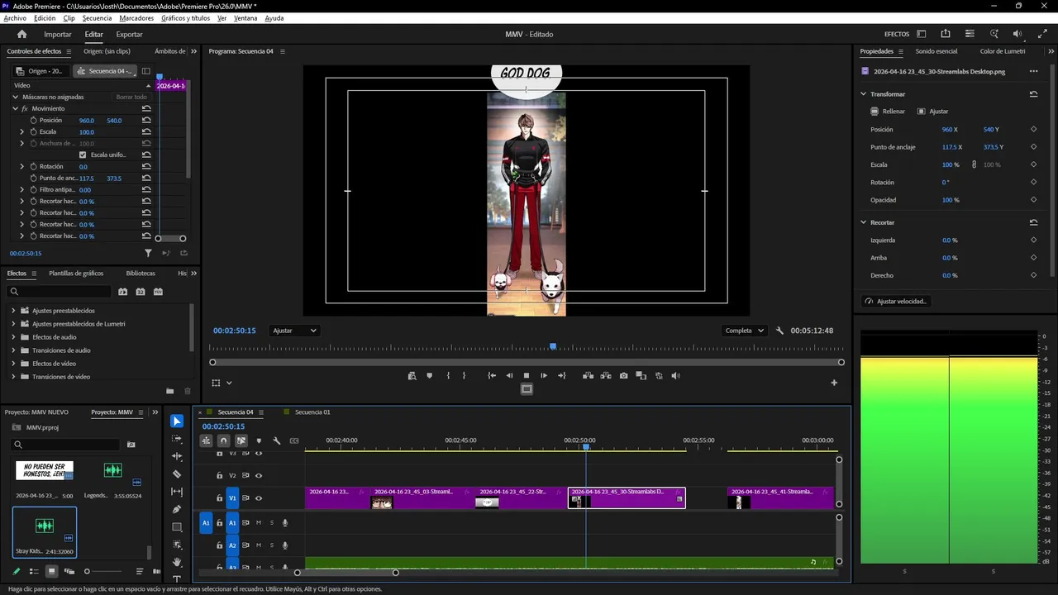Expand Transiciones de audio folder
Viewport: 1058px width, 595px height.
13,350
